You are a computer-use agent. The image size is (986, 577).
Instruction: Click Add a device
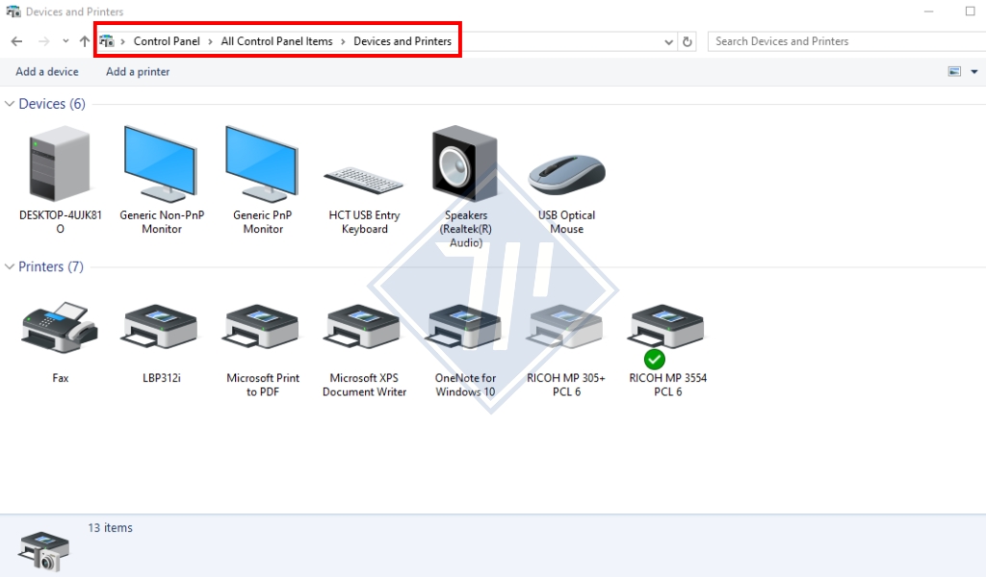tap(47, 72)
